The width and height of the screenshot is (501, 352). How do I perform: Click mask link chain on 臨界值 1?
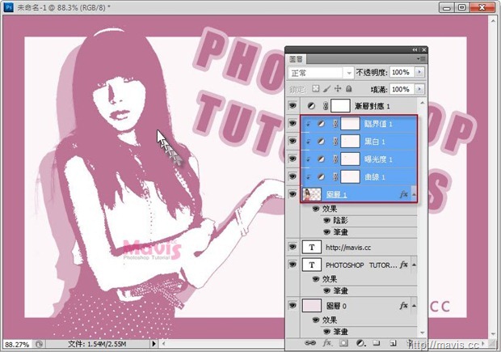335,124
